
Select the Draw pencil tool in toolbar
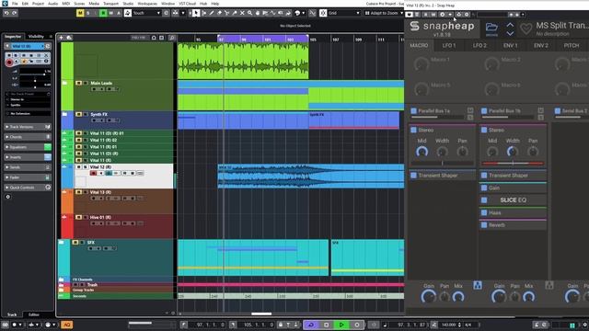(212, 13)
